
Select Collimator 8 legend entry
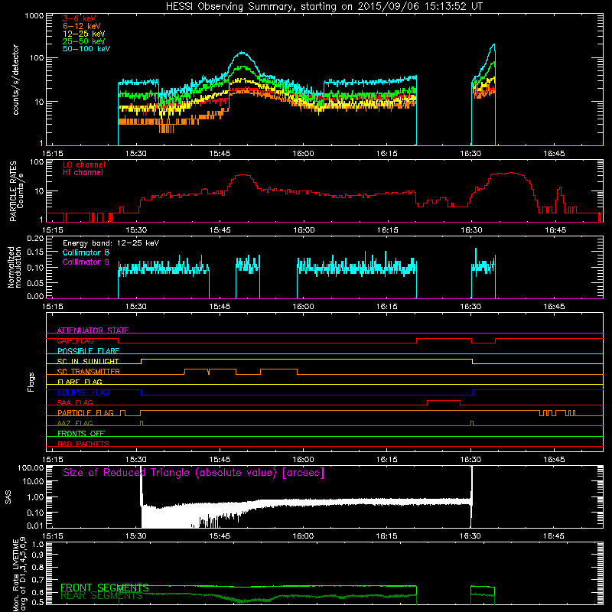tap(86, 252)
